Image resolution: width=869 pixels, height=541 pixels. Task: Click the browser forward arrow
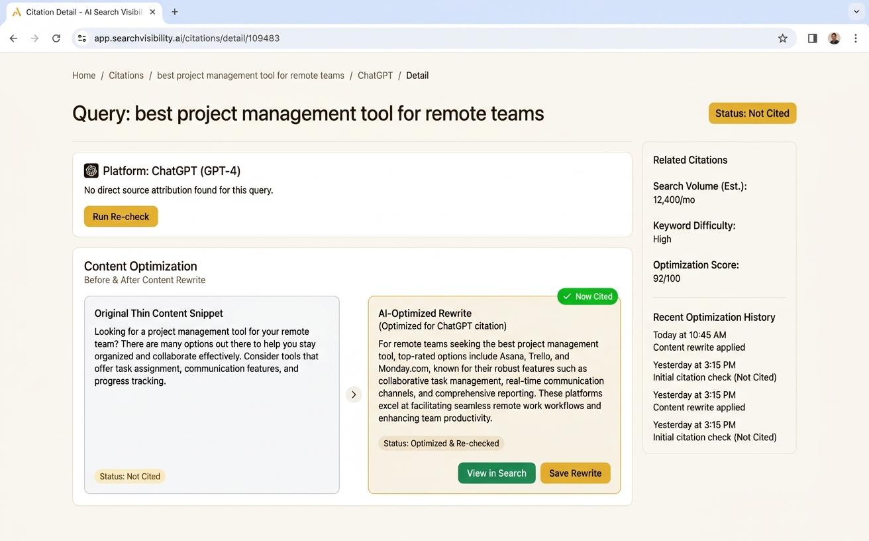[34, 38]
